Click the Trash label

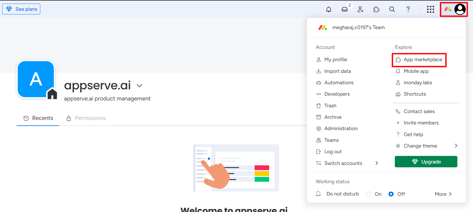pos(330,106)
